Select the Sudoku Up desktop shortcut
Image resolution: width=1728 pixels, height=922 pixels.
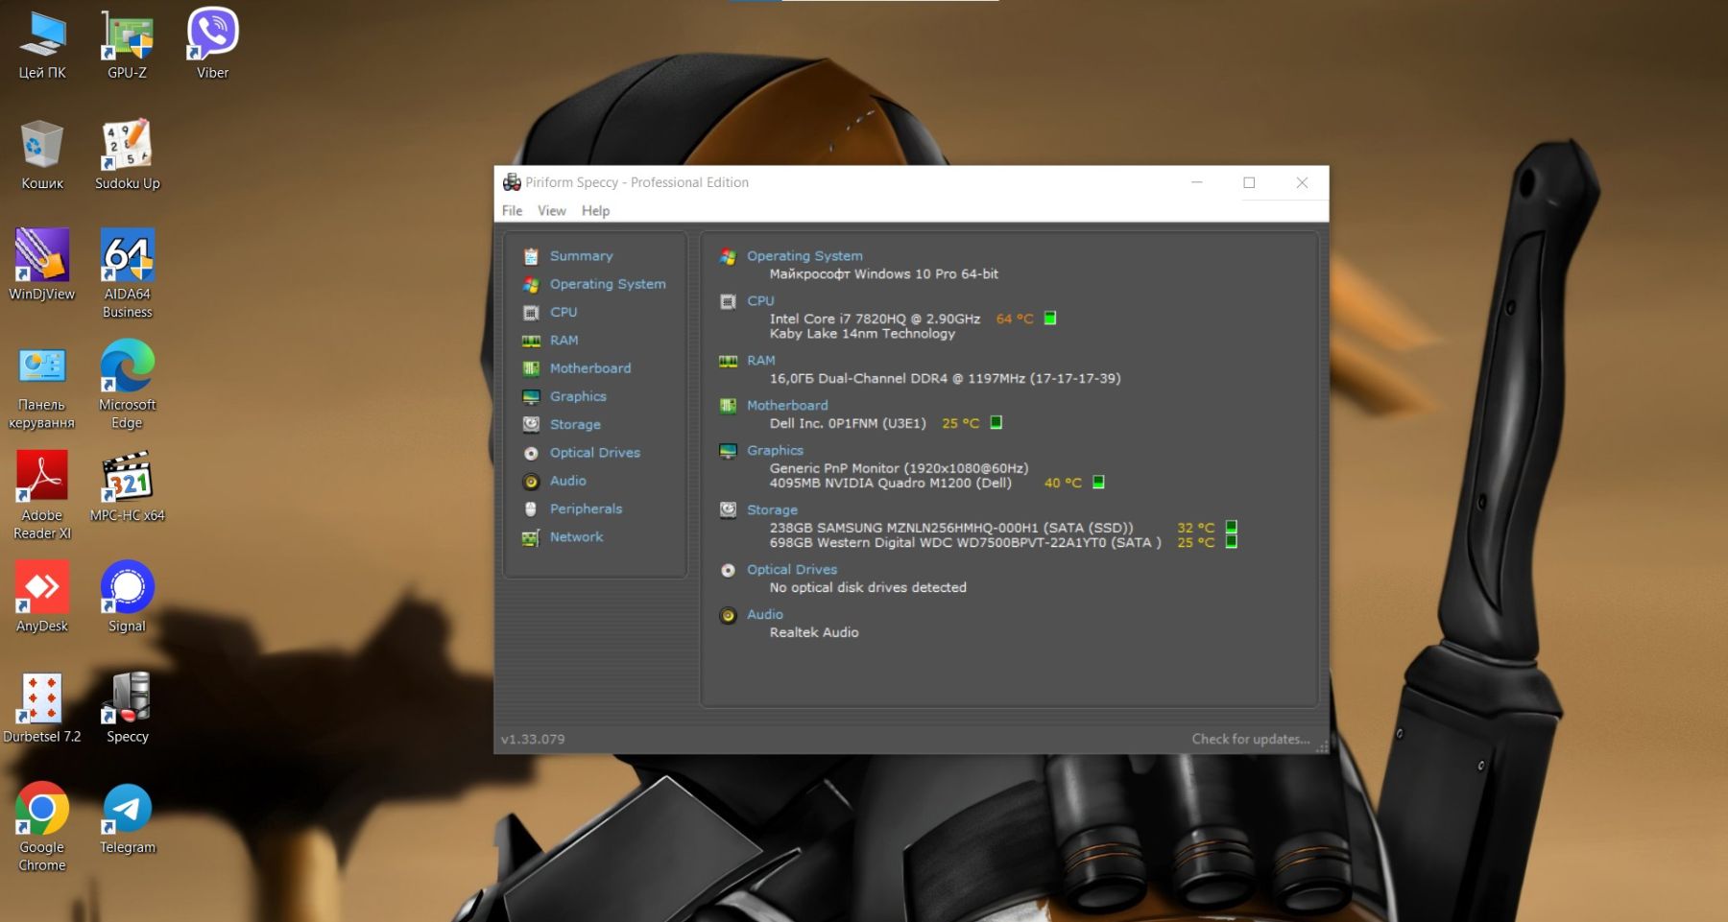127,154
